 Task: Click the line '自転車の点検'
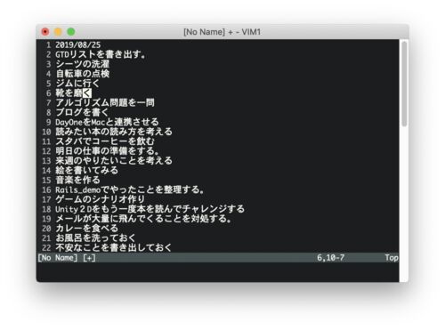pos(83,74)
